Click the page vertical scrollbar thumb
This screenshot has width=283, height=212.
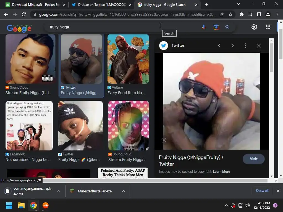click(x=281, y=44)
